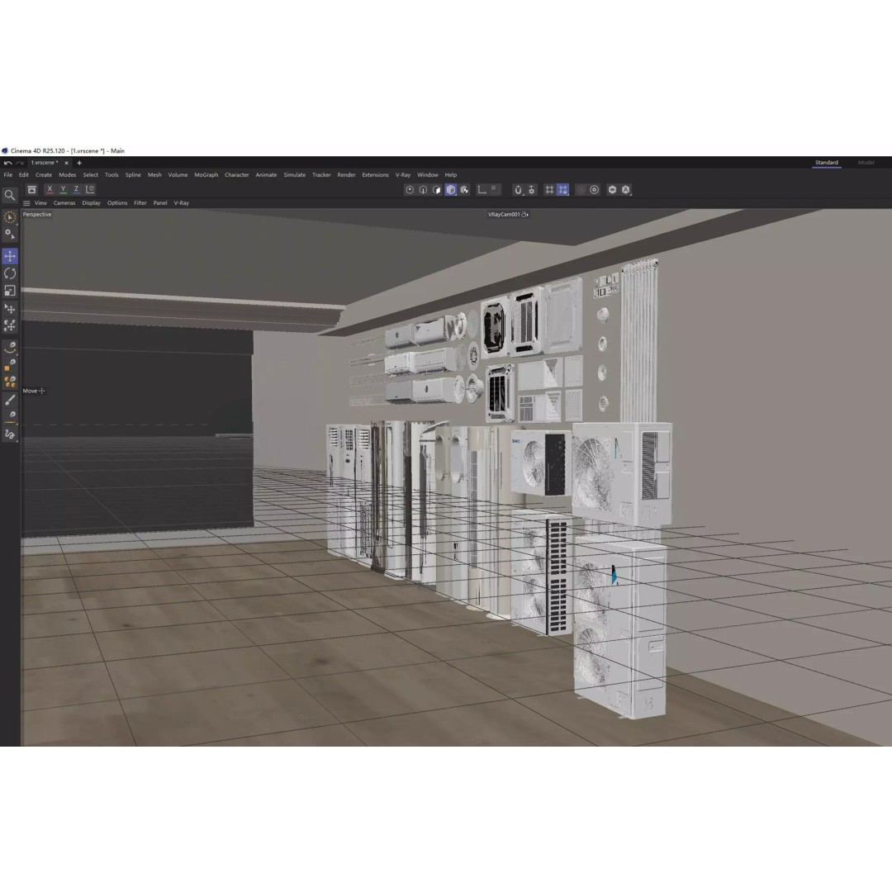892x892 pixels.
Task: Click the undo arrow icon
Action: pos(8,163)
